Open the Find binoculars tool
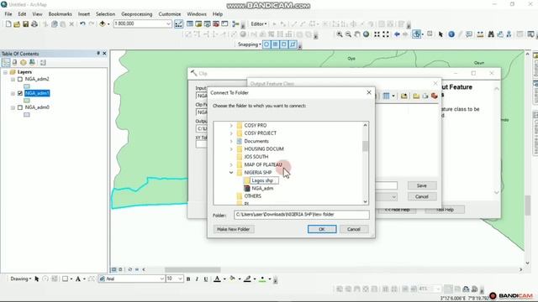 491,34
